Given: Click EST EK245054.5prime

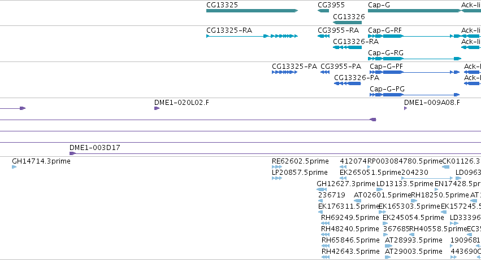Looking at the screenshot, I should point(385,223).
